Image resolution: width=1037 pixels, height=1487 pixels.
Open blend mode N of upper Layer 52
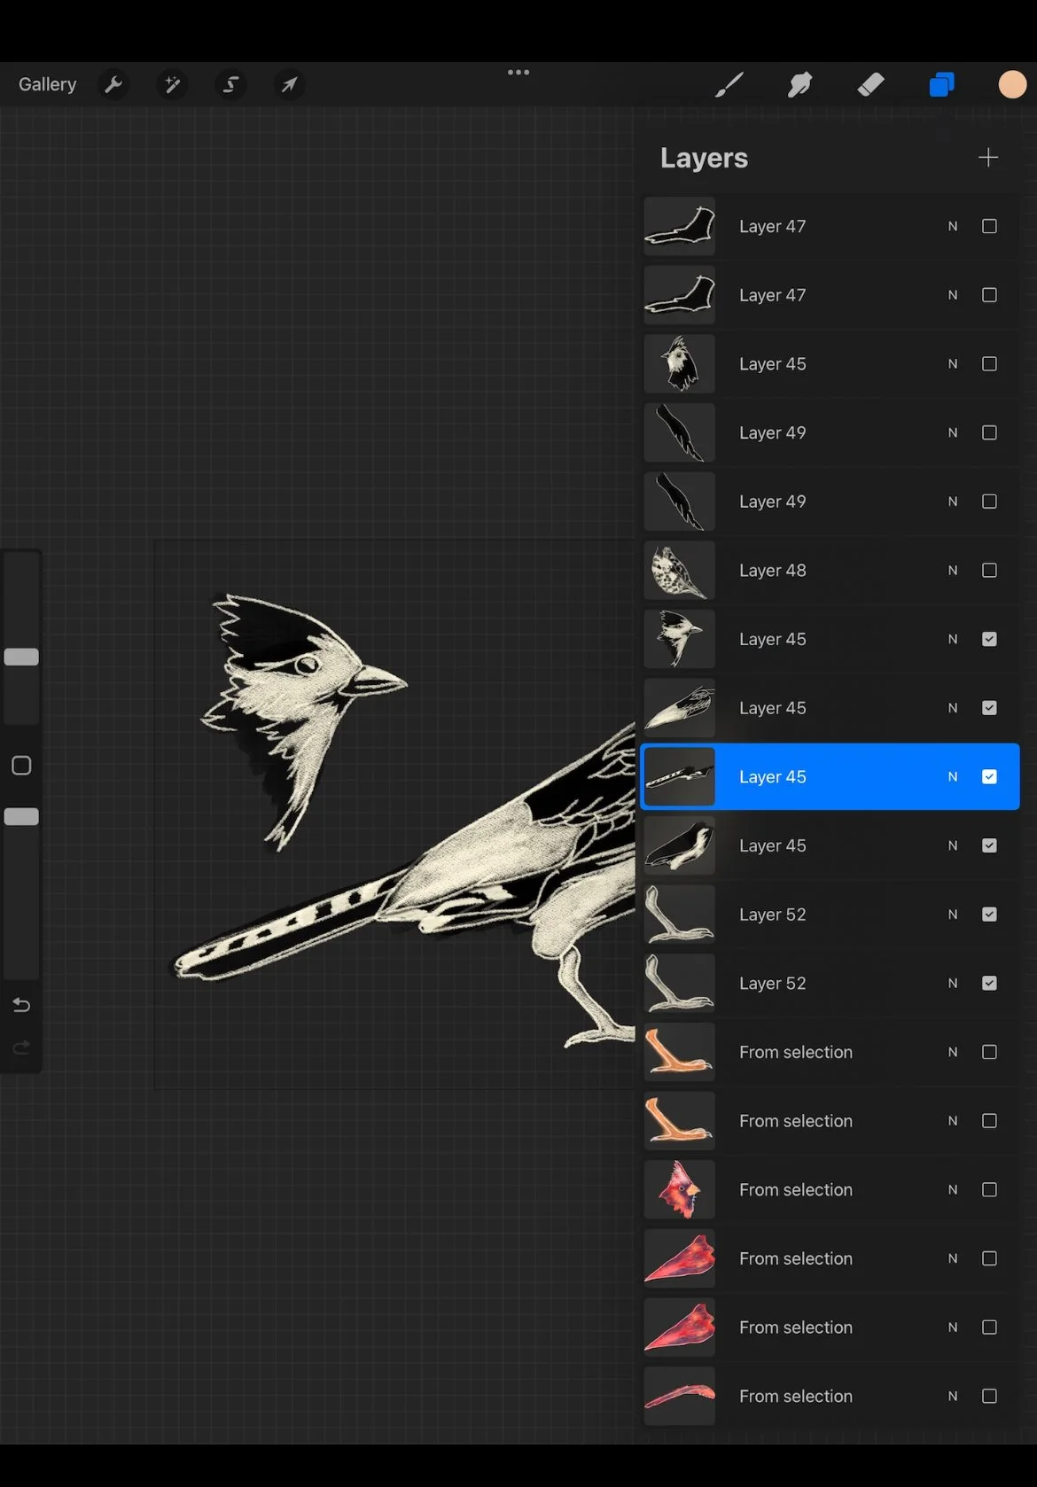coord(953,915)
